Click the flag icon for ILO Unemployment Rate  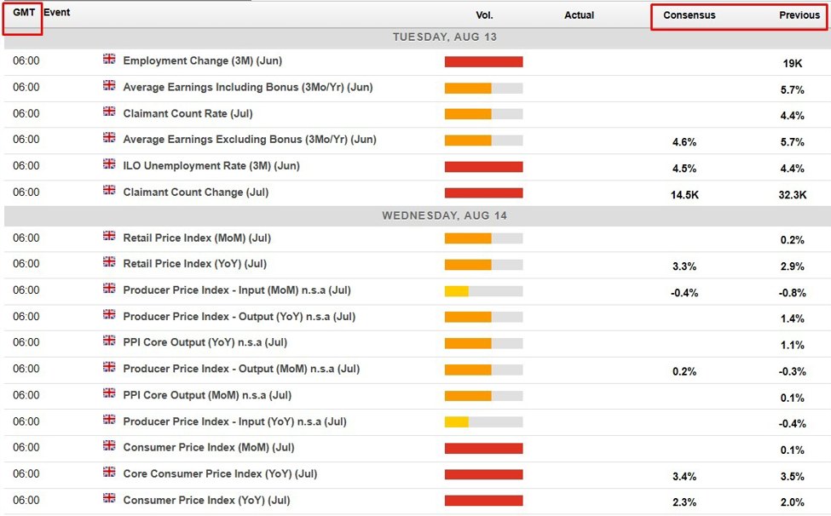point(109,164)
